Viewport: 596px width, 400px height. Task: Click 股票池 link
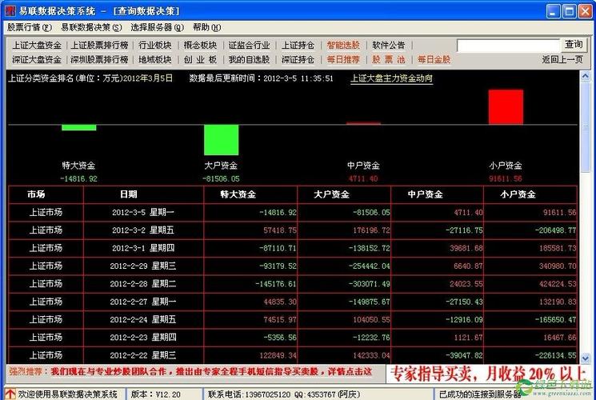(x=389, y=60)
